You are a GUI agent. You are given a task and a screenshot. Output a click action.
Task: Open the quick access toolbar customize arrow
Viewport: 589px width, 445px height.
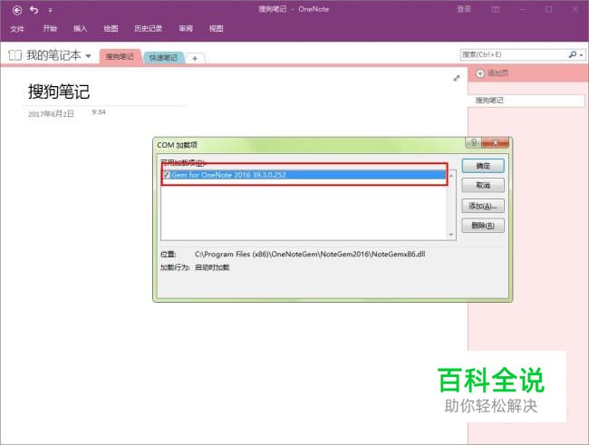pos(50,11)
